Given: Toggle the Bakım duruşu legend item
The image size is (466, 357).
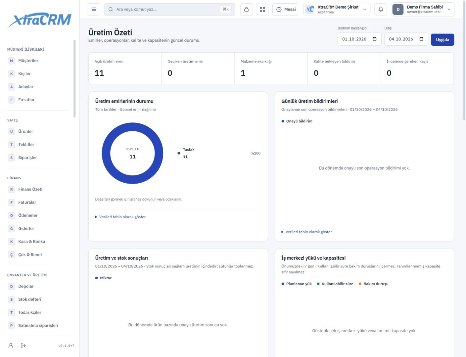Looking at the screenshot, I should pos(373,284).
